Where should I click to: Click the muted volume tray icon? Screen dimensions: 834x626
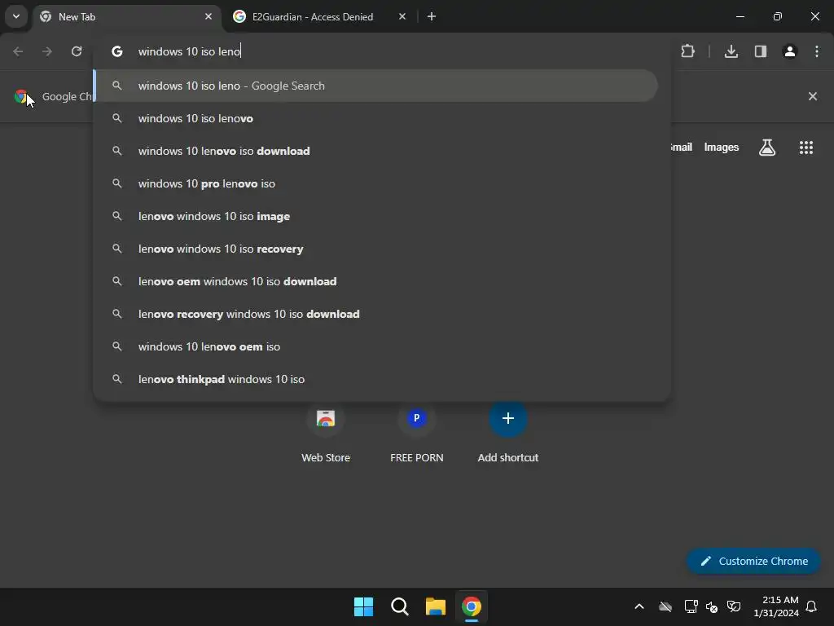click(x=712, y=606)
